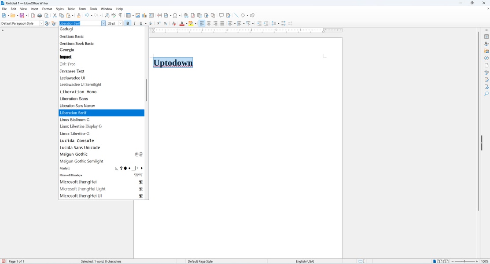Viewport: 490px width, 264px height.
Task: Choose Lucida Console from the font list
Action: click(101, 141)
